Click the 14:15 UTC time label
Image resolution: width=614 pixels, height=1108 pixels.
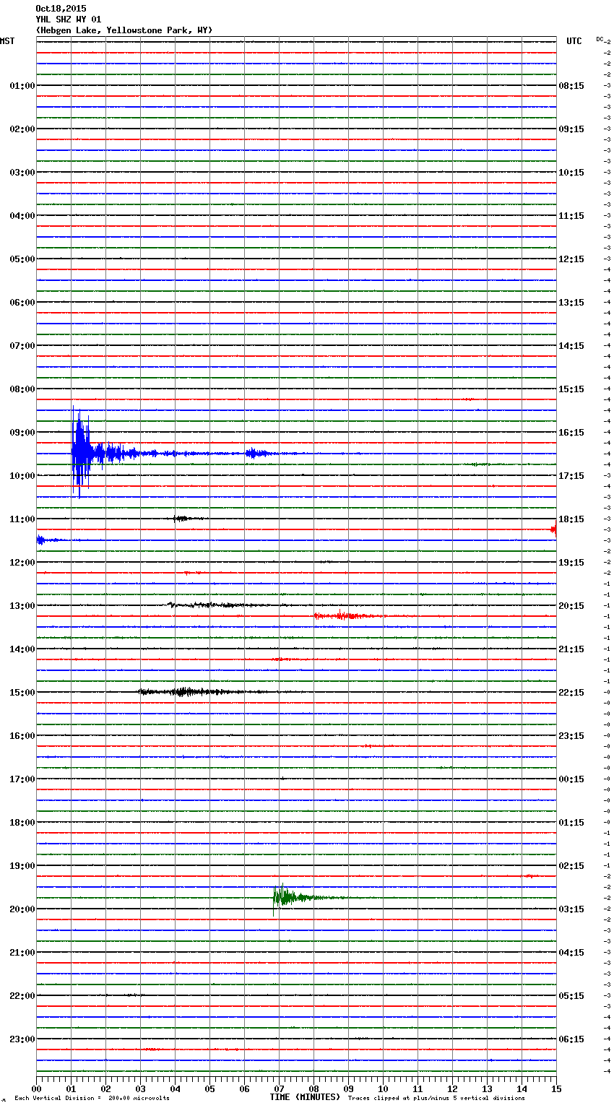click(571, 346)
